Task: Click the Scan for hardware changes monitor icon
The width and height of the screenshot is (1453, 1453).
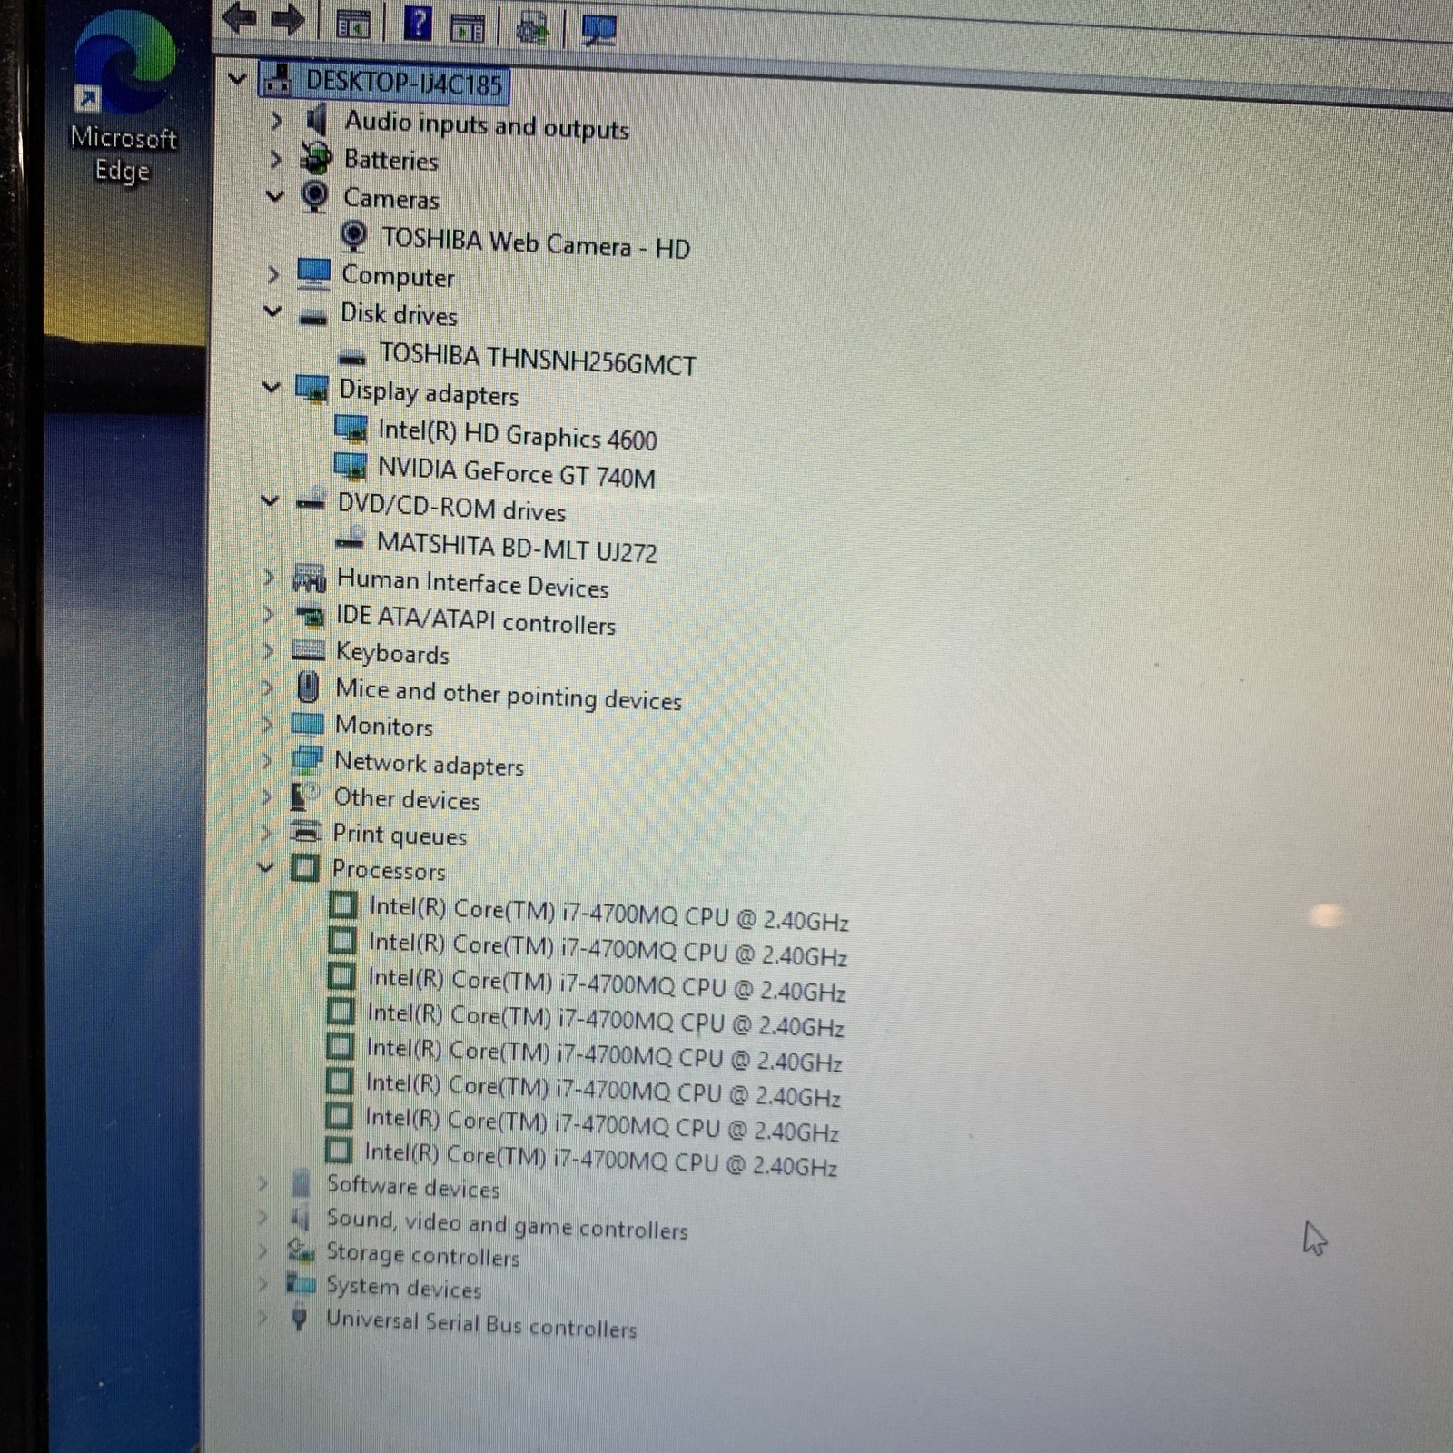Action: pyautogui.click(x=598, y=32)
